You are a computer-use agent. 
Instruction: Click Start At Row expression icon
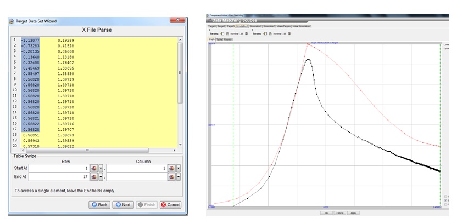point(94,168)
